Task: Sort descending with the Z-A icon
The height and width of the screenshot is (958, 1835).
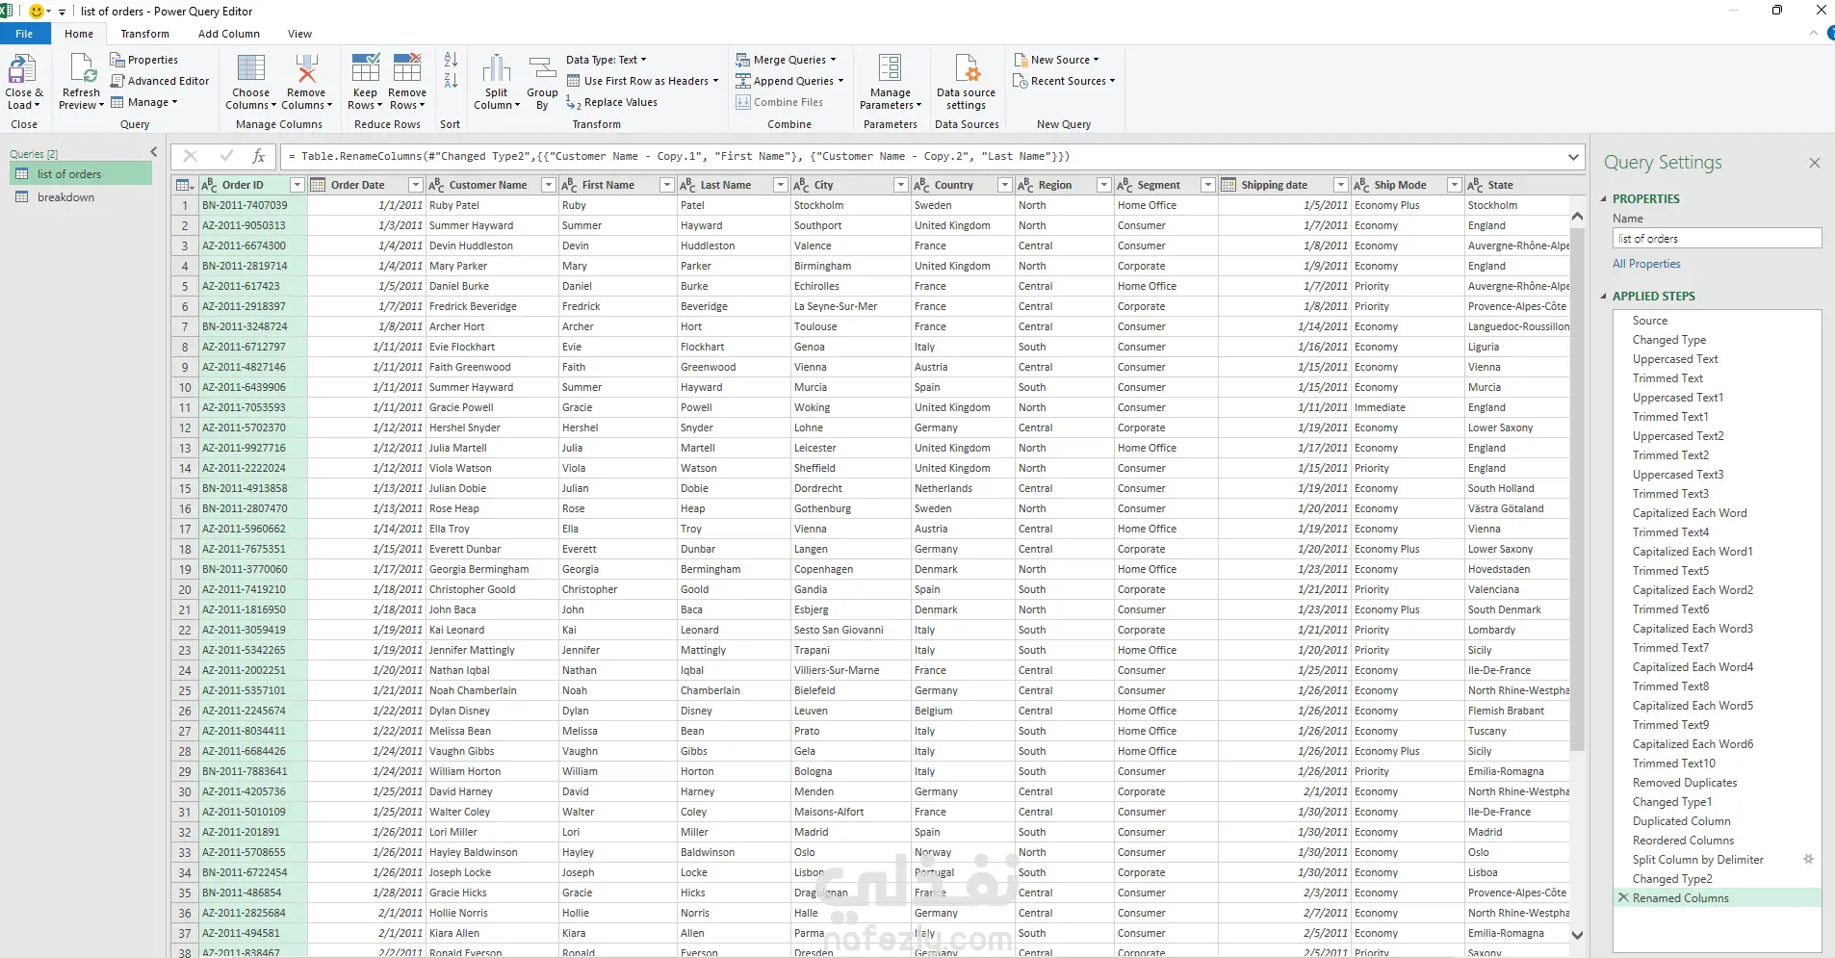Action: [451, 81]
